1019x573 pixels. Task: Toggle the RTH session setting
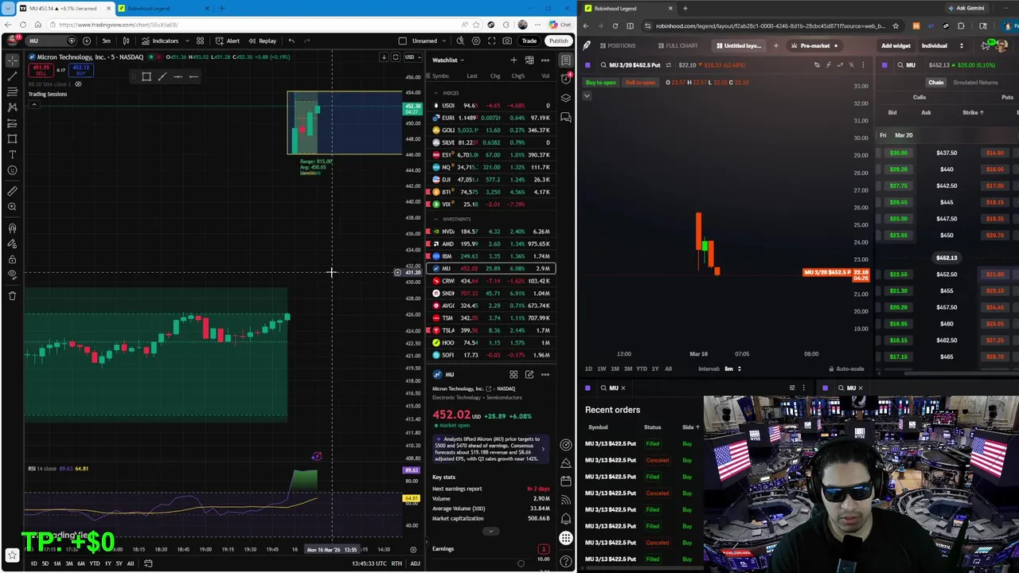coord(396,563)
